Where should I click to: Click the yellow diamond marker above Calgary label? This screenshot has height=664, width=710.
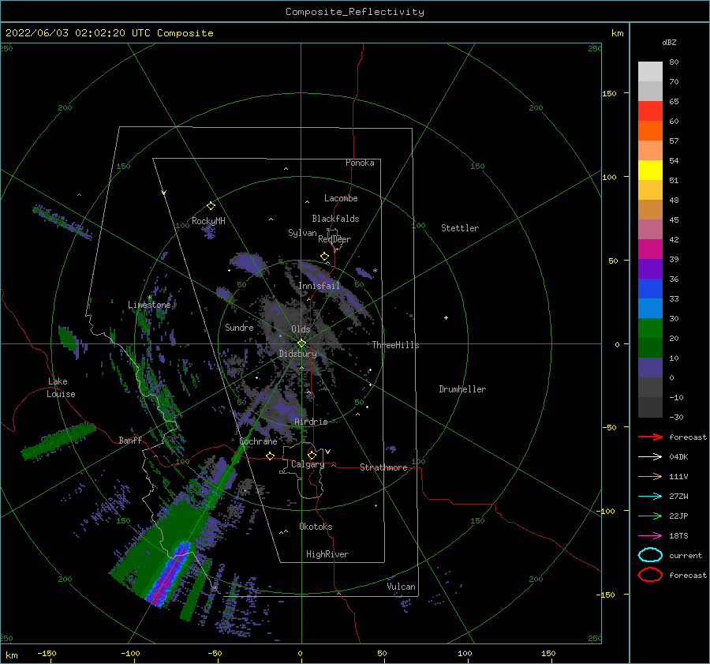(x=312, y=455)
